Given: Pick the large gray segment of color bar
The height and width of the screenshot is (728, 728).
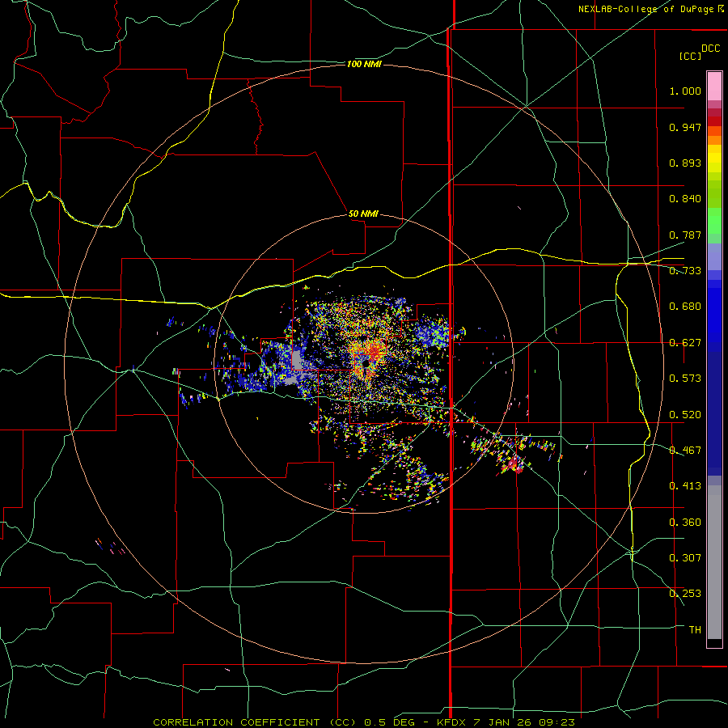Looking at the screenshot, I should (714, 562).
